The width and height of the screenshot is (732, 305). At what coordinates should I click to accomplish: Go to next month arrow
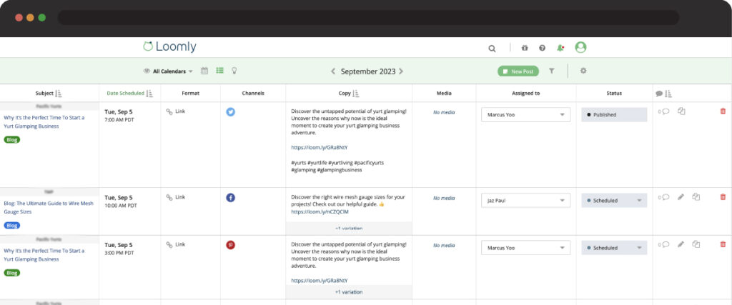pyautogui.click(x=401, y=71)
